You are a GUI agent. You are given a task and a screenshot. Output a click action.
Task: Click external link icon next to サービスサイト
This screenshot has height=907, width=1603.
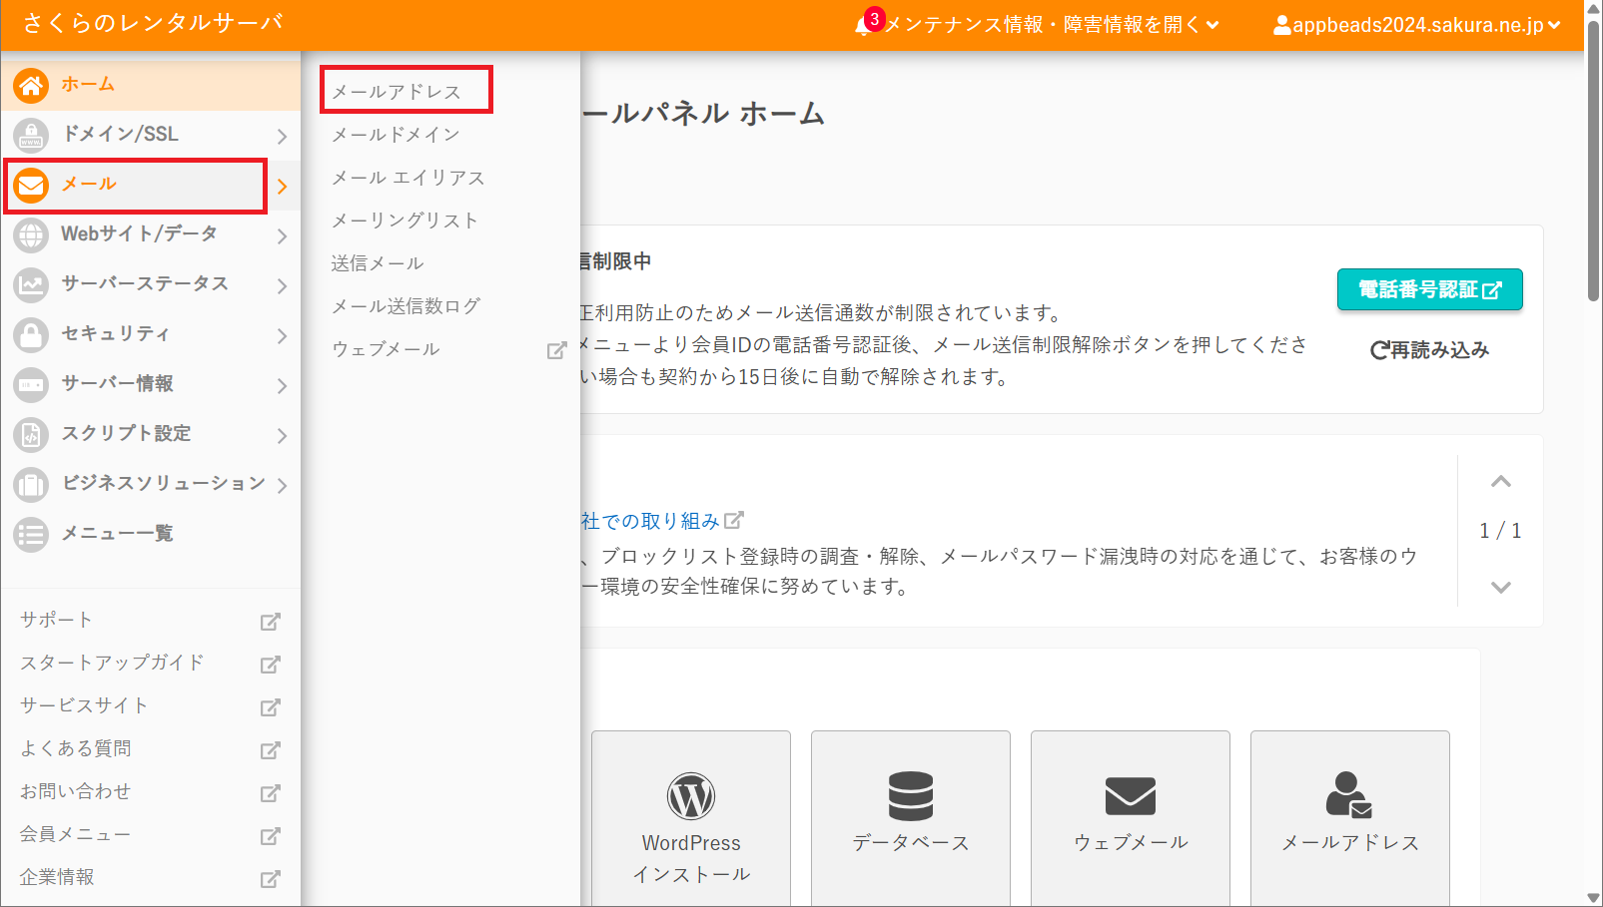coord(270,707)
